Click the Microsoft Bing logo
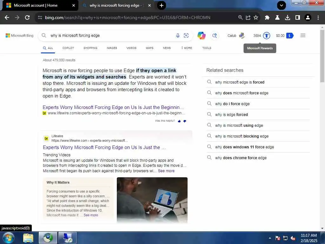Viewport: 325px width, 244px height. pos(19,36)
